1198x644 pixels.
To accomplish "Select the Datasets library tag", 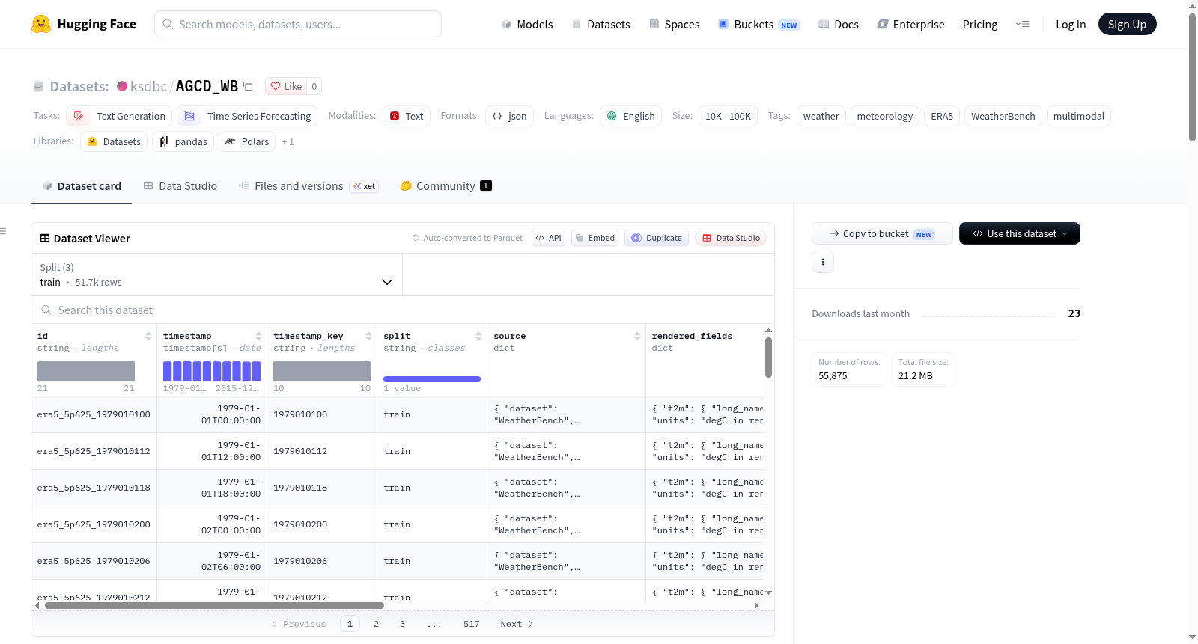I will 114,141.
